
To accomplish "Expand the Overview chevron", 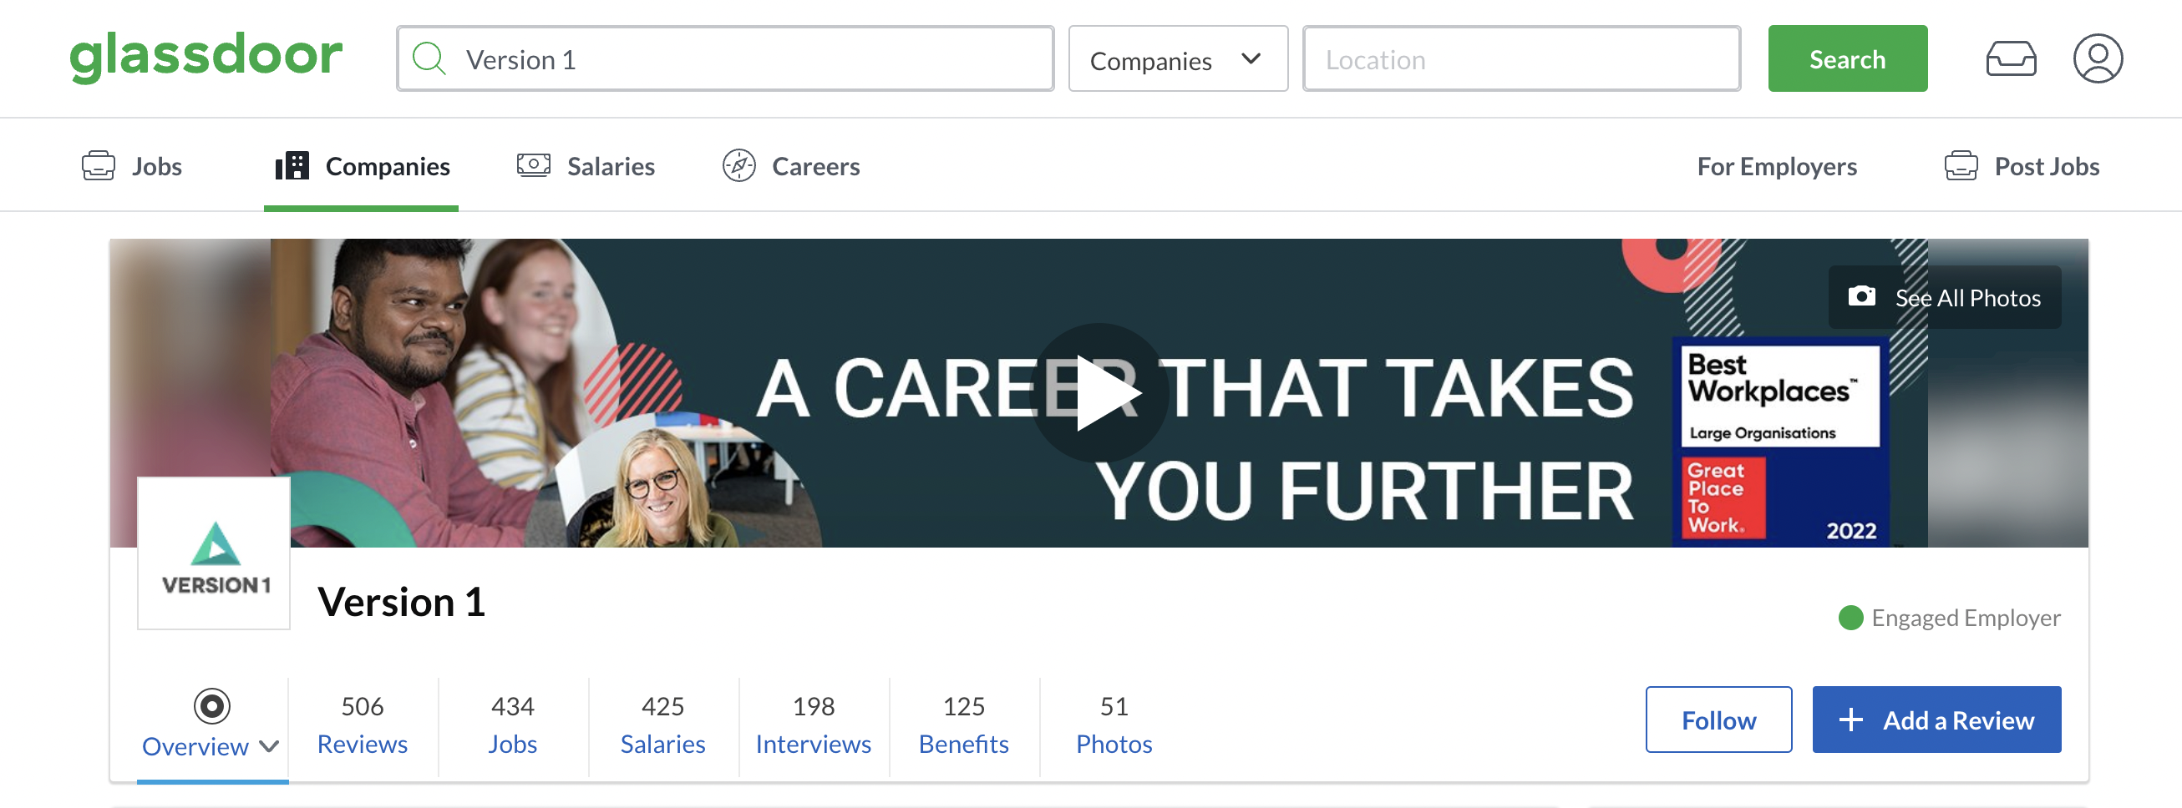I will (269, 746).
